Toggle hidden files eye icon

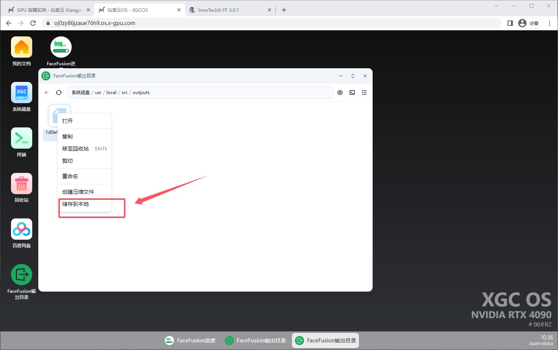coord(340,93)
